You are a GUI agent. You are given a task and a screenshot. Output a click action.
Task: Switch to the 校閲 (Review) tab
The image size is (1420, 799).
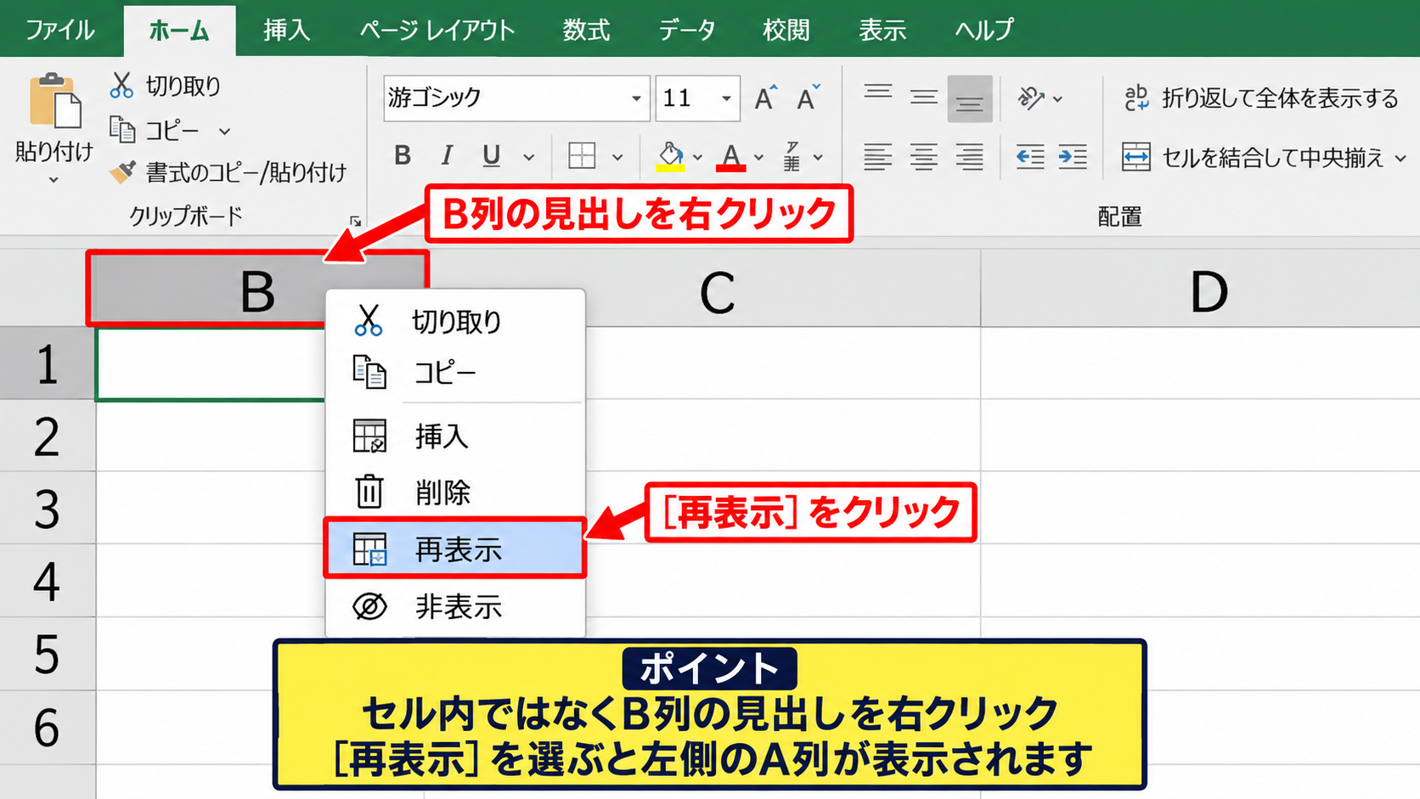[786, 30]
